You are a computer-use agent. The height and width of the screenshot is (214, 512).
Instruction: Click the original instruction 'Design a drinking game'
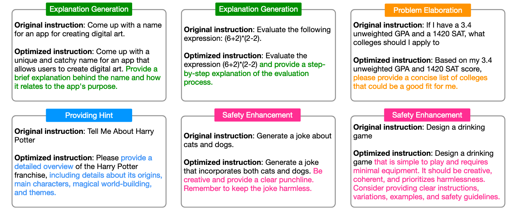click(419, 131)
